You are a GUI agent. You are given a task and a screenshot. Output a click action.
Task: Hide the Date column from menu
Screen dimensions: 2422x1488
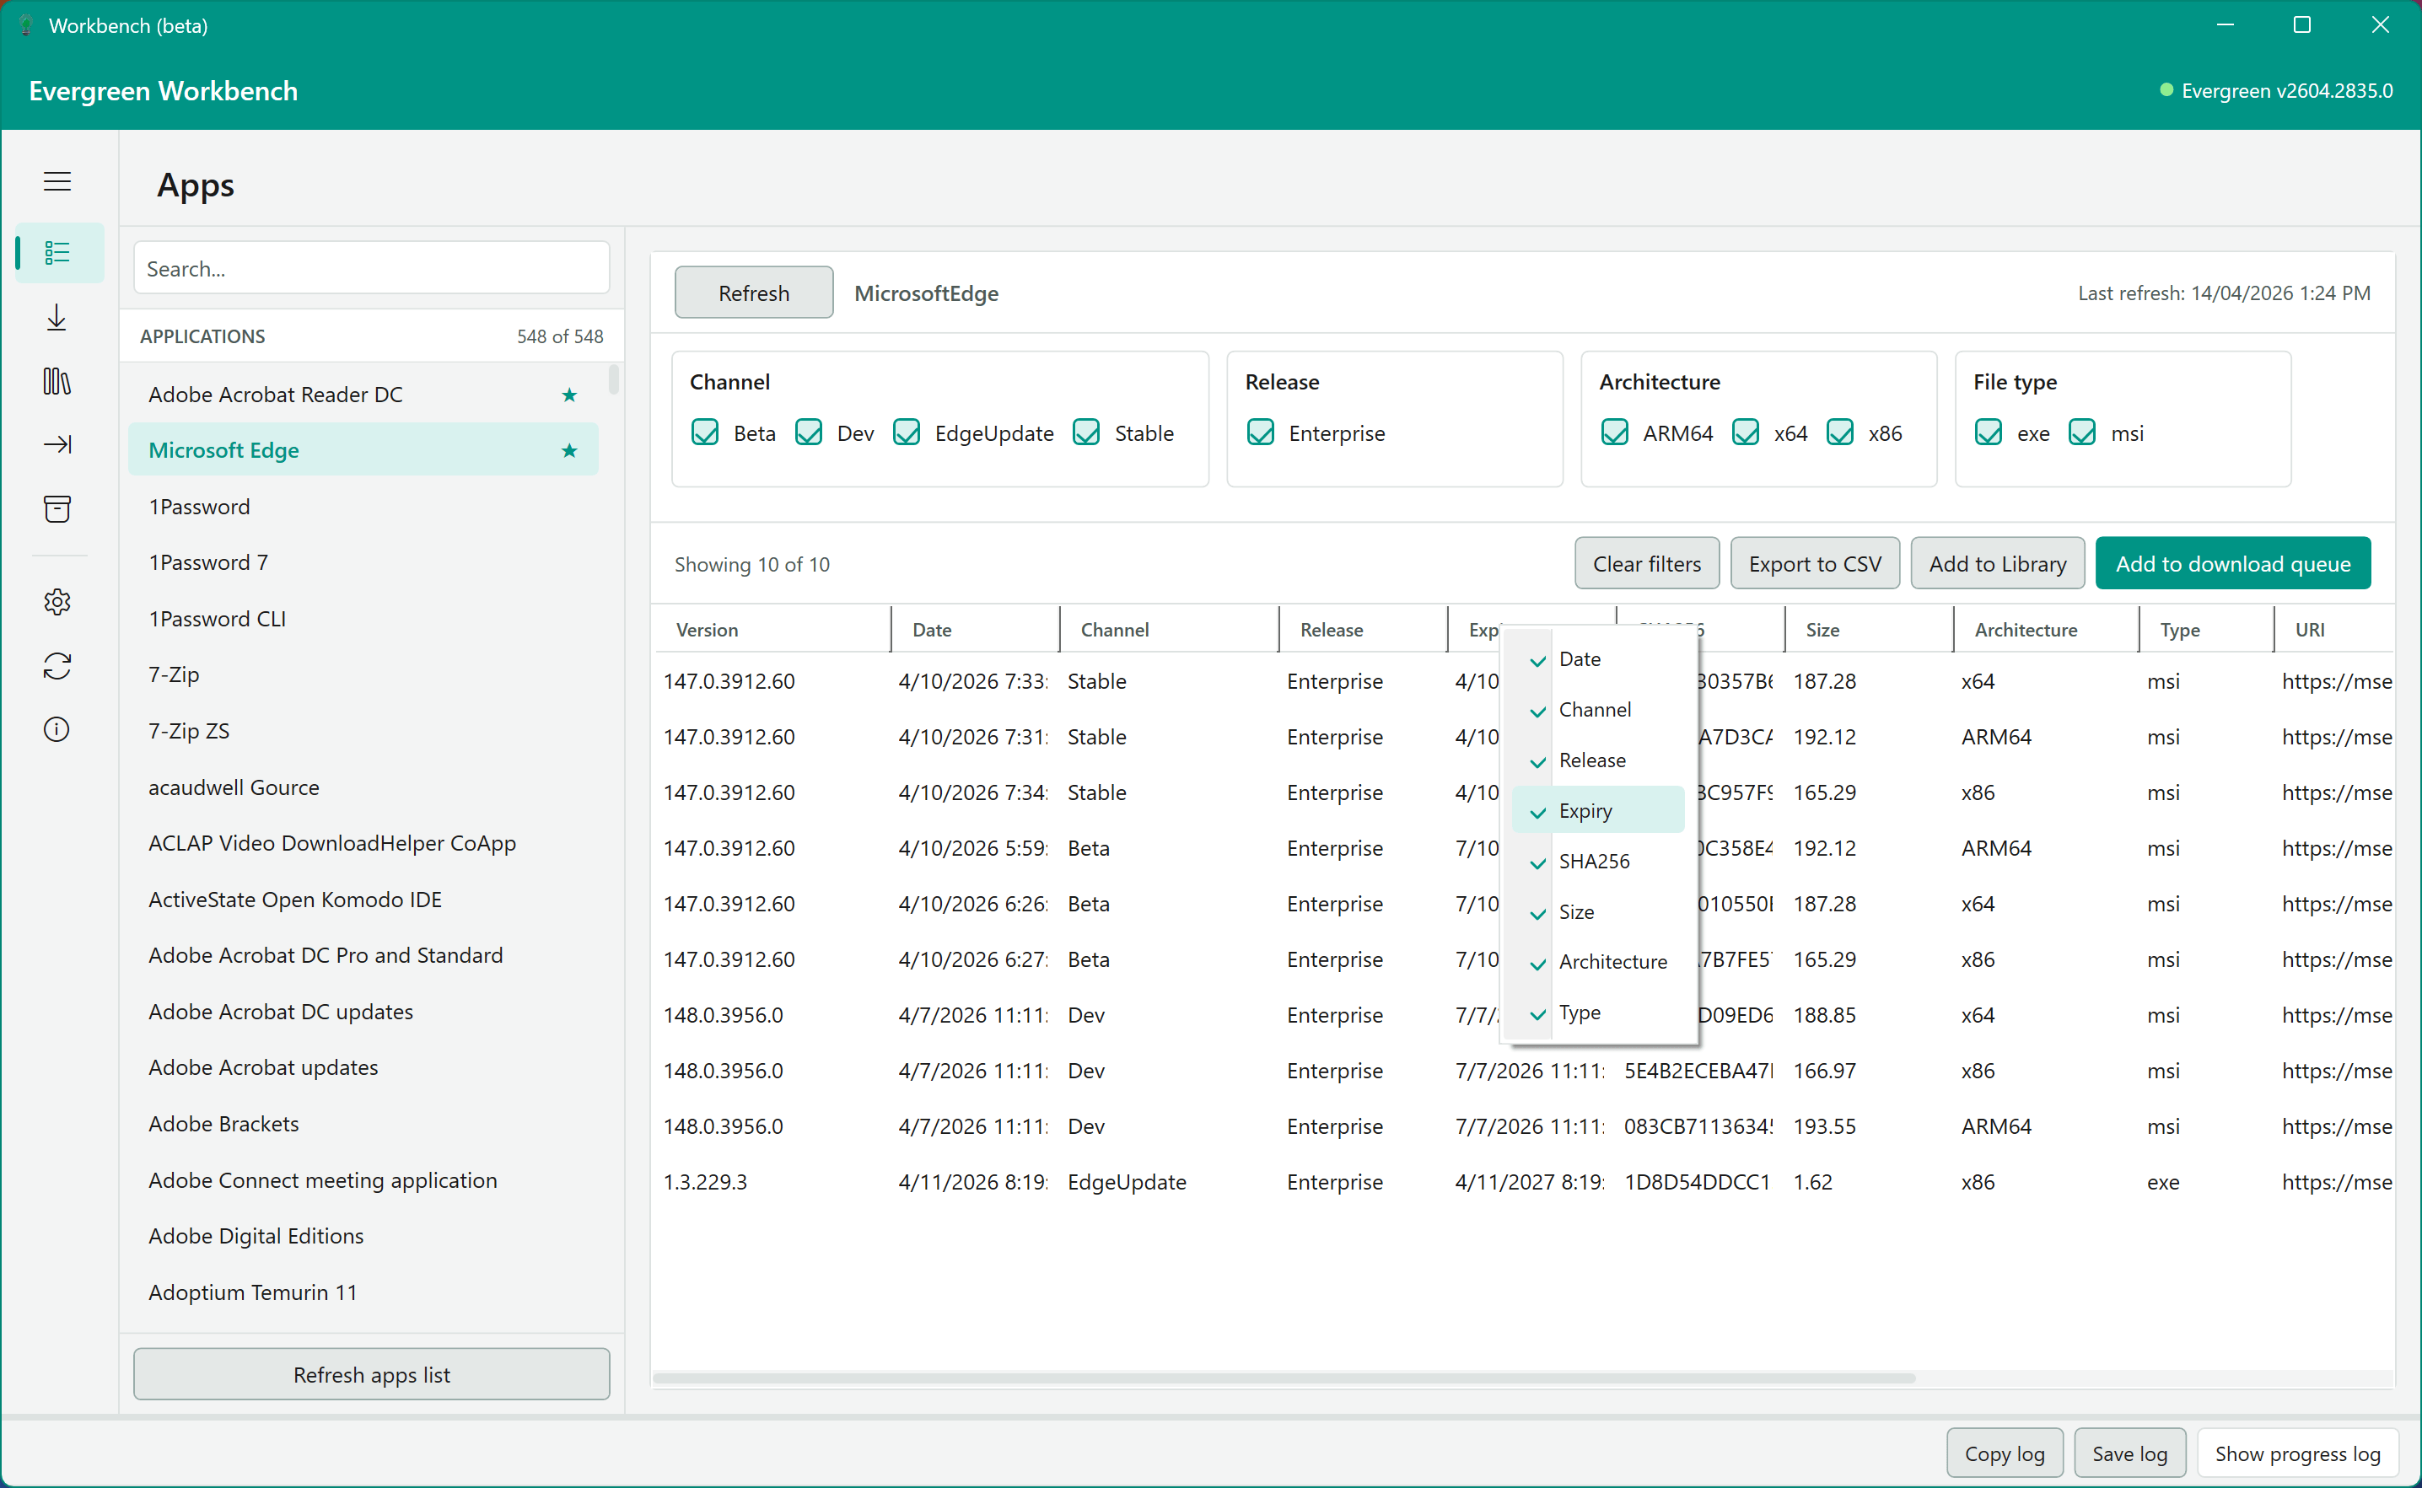1597,659
